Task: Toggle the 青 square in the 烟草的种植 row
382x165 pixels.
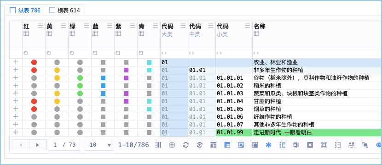Action: (x=149, y=109)
